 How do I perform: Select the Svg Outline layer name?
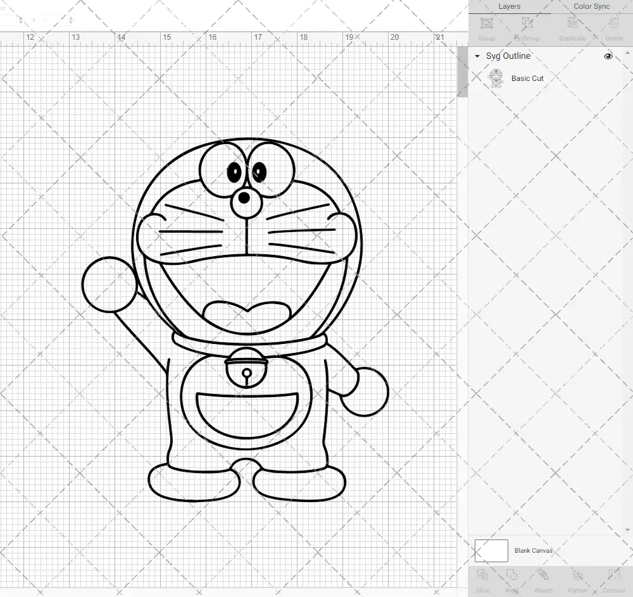508,56
